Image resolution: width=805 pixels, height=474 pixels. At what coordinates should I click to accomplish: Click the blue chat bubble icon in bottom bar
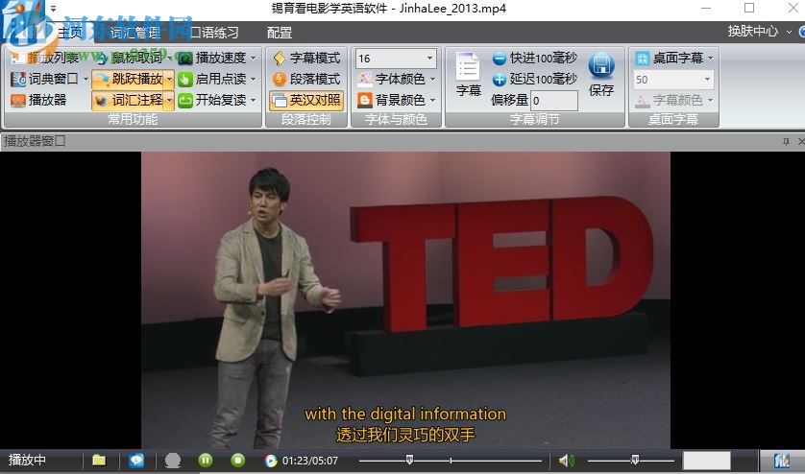pyautogui.click(x=136, y=461)
